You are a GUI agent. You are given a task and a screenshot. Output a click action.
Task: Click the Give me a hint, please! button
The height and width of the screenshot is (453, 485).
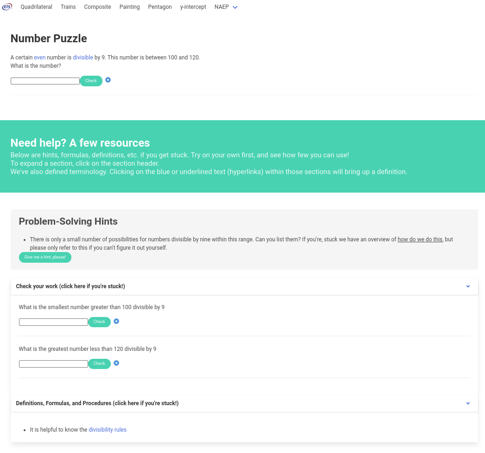[x=45, y=257]
